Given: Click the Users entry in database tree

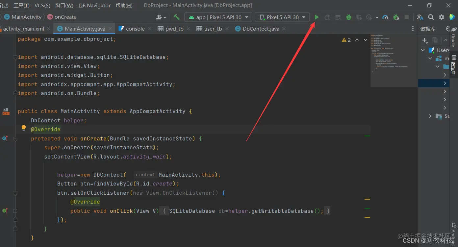Looking at the screenshot, I should coord(443,50).
